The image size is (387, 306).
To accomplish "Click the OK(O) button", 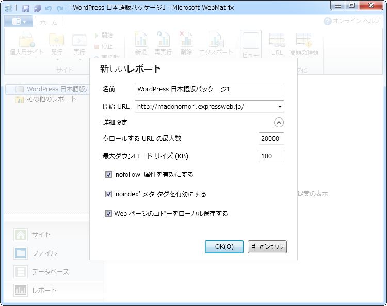I will pos(224,247).
